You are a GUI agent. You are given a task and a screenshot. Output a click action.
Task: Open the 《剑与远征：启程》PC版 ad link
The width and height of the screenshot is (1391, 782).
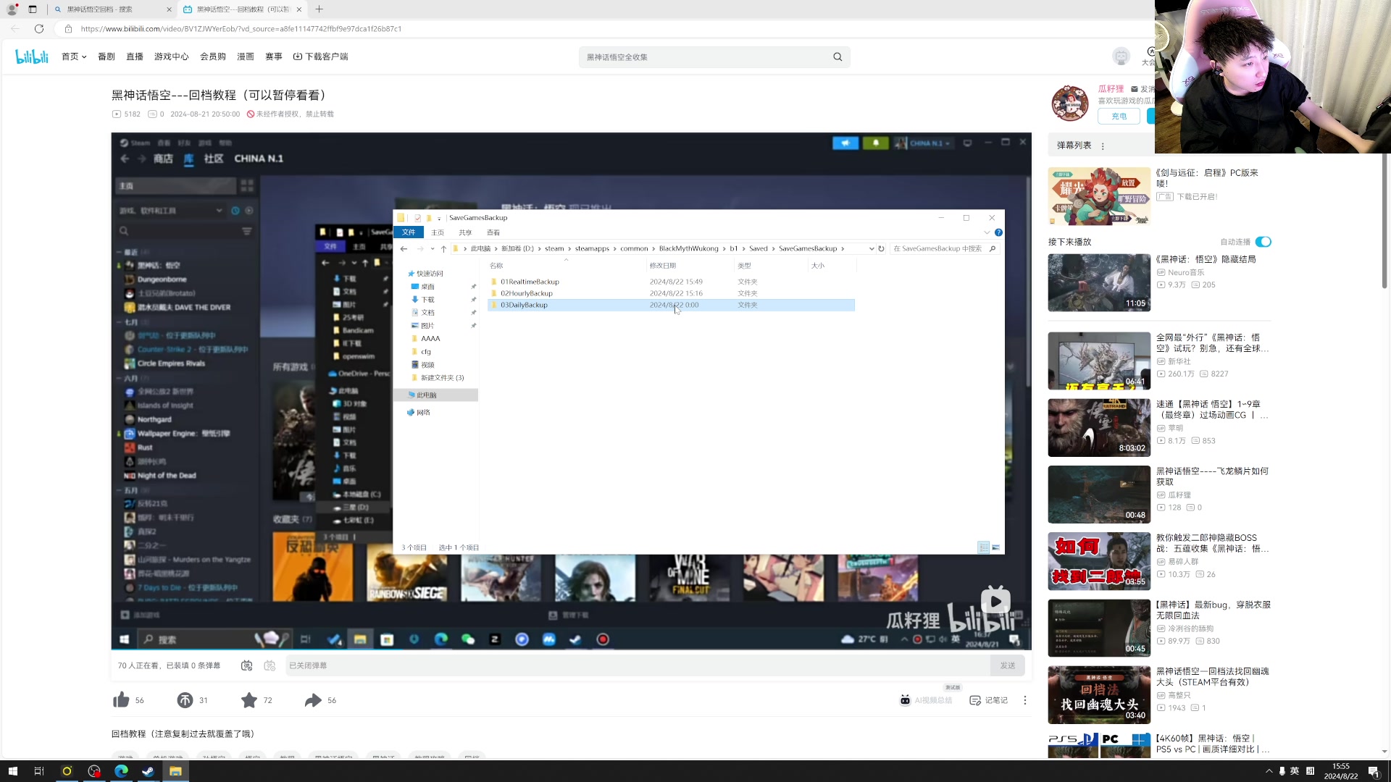(1207, 178)
